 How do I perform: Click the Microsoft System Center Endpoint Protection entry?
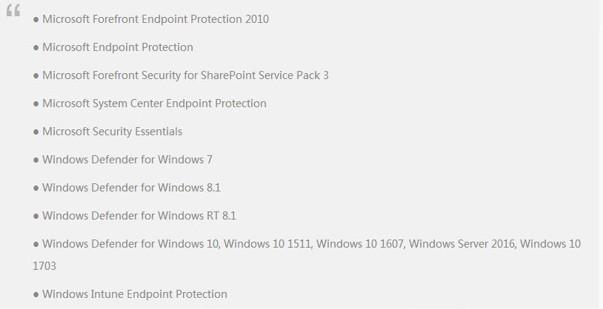pos(154,103)
